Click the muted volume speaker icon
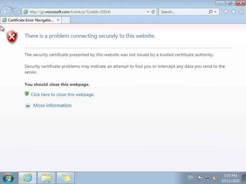246x184 pixels. (215, 178)
